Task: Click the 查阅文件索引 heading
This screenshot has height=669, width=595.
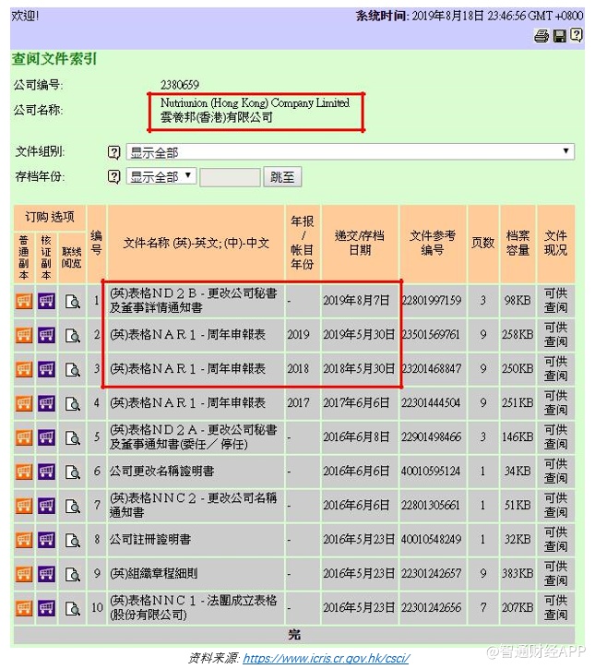Action: coord(54,59)
